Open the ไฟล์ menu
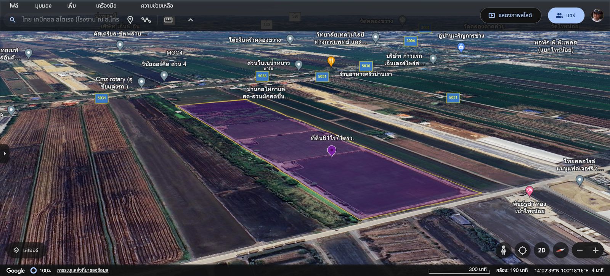Screen dimensions: 610x276 coord(14,6)
